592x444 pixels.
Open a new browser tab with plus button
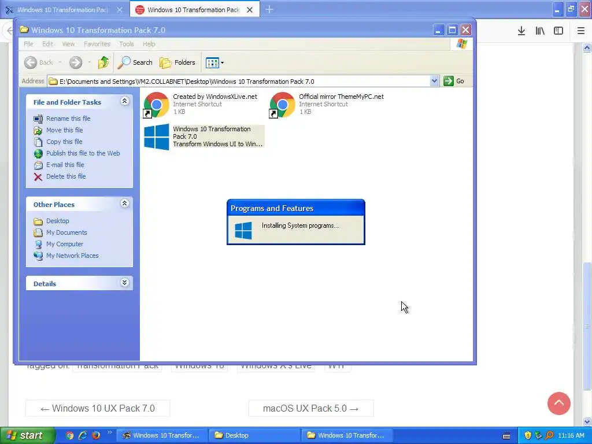269,9
